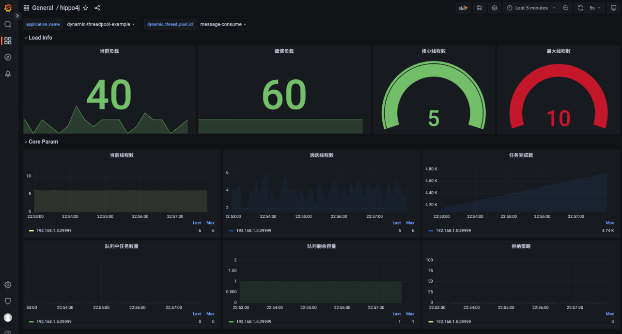Toggle 192.168.1.5:29999 series in 活跃线程数 legend
The width and height of the screenshot is (622, 334).
coord(253,230)
